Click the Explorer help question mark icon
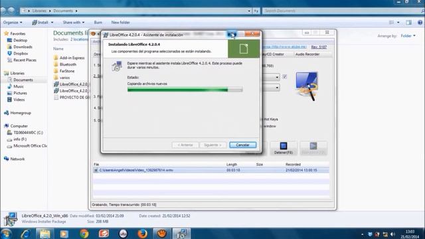 (x=420, y=23)
